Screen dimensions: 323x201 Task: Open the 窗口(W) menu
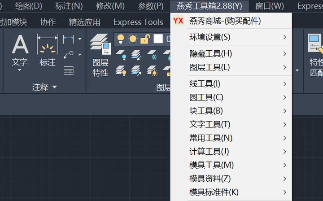click(x=270, y=6)
